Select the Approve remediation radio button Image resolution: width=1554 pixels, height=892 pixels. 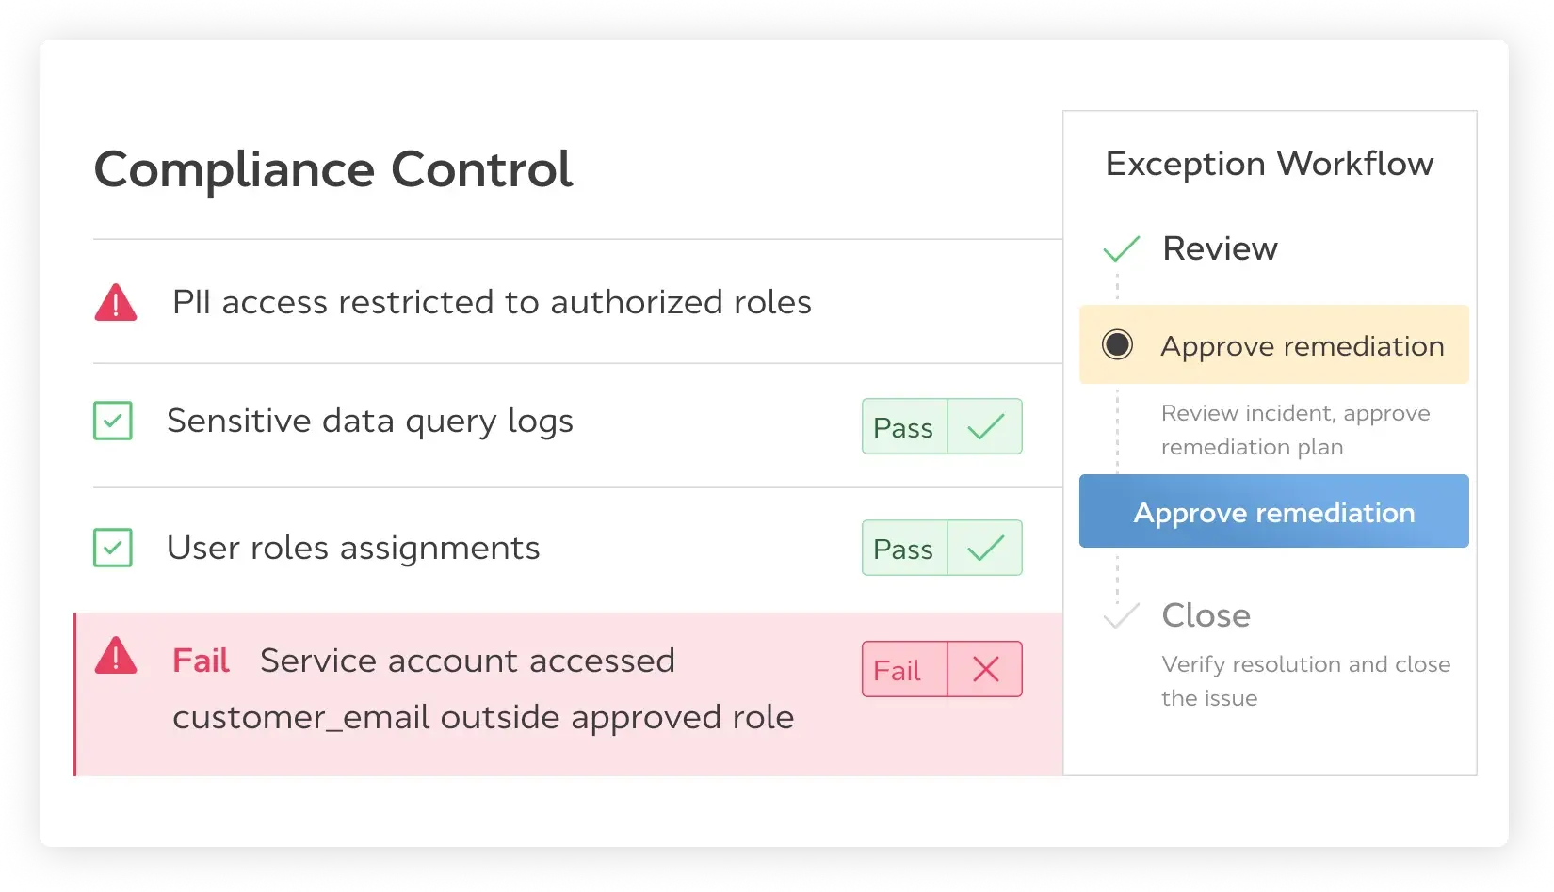click(x=1118, y=345)
